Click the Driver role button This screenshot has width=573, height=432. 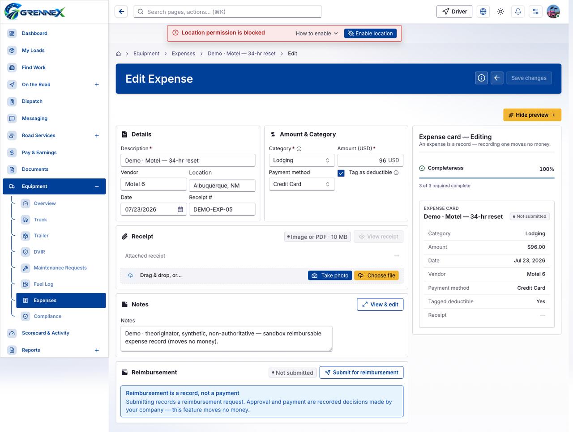454,12
